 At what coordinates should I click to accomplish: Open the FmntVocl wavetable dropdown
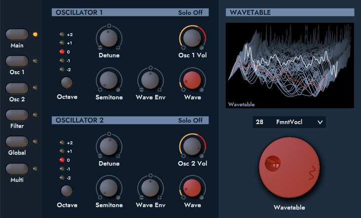289,122
